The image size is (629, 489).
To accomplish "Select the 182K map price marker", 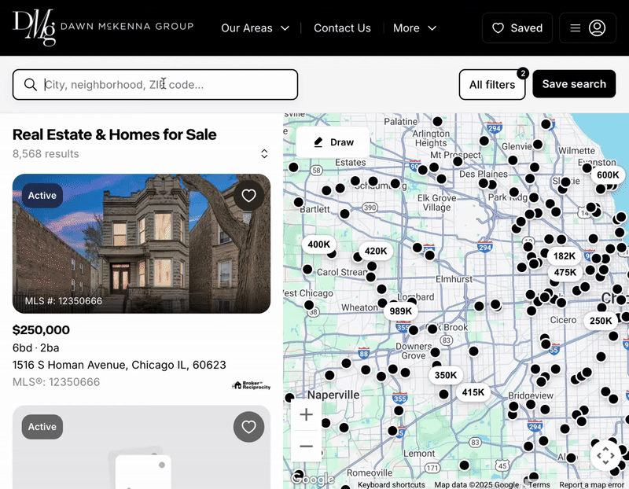I will coord(565,256).
